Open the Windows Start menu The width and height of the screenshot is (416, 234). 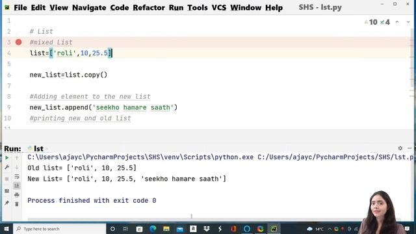[6, 229]
